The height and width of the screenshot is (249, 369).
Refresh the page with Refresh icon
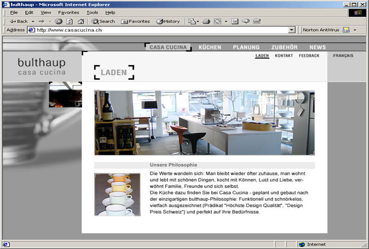pos(70,21)
